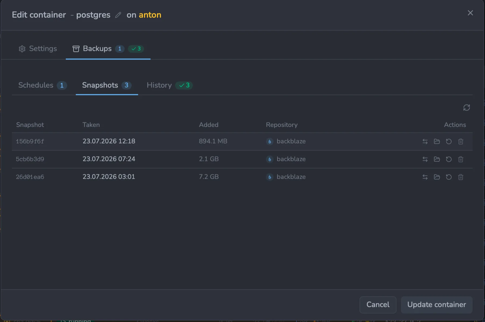This screenshot has height=322, width=485.
Task: Click snapshot ID 156b9f6f
Action: tap(30, 141)
